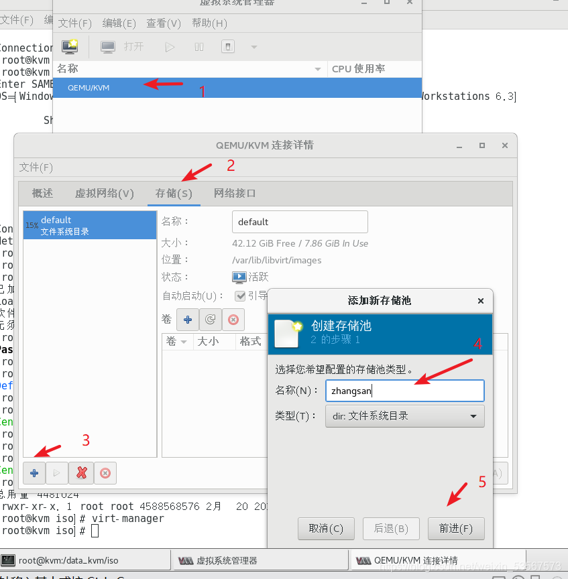Viewport: 568px width, 579px height.
Task: Open the 编辑 menu in virt-manager
Action: 118,23
